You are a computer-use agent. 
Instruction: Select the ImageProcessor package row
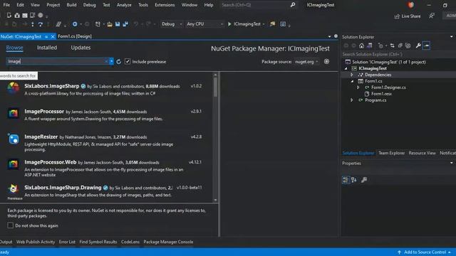(106, 115)
